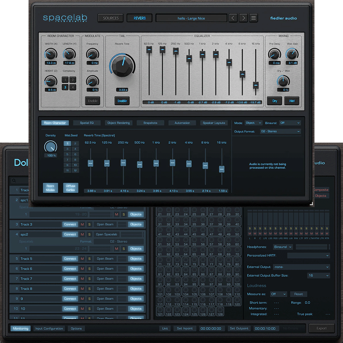Select Complexity level 3

pyautogui.click(x=65, y=87)
